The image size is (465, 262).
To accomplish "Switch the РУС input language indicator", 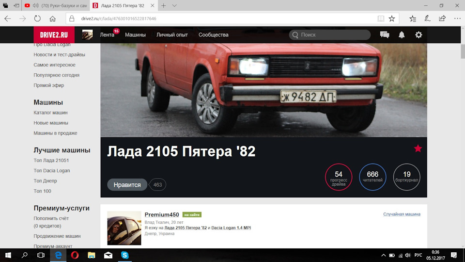I will coord(418,255).
